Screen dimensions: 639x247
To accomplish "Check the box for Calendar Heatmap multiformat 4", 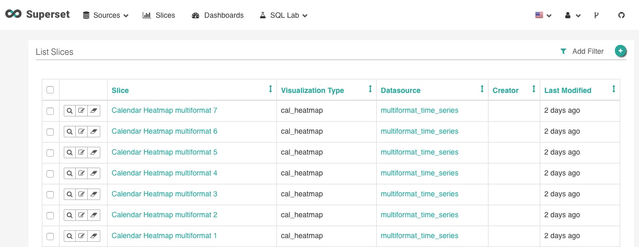I will (50, 173).
